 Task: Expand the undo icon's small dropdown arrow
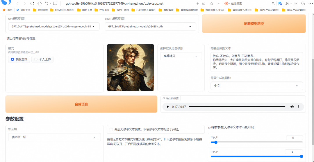pos(50,3)
